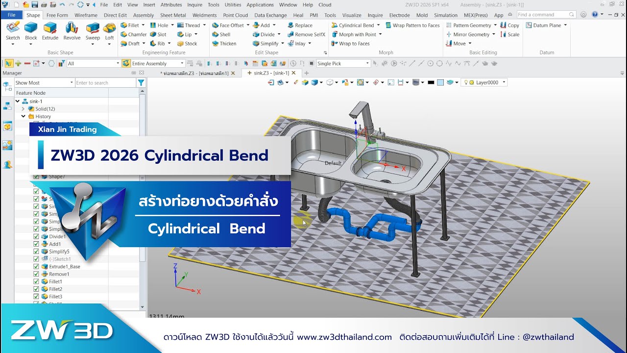Viewport: 627px width, 353px height.
Task: Select the Sketch tool
Action: tap(13, 30)
